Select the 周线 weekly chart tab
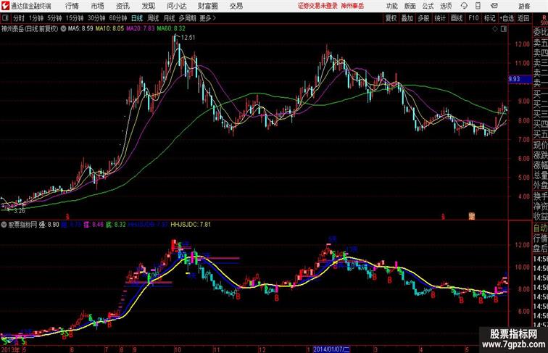548x353 pixels. (x=153, y=18)
